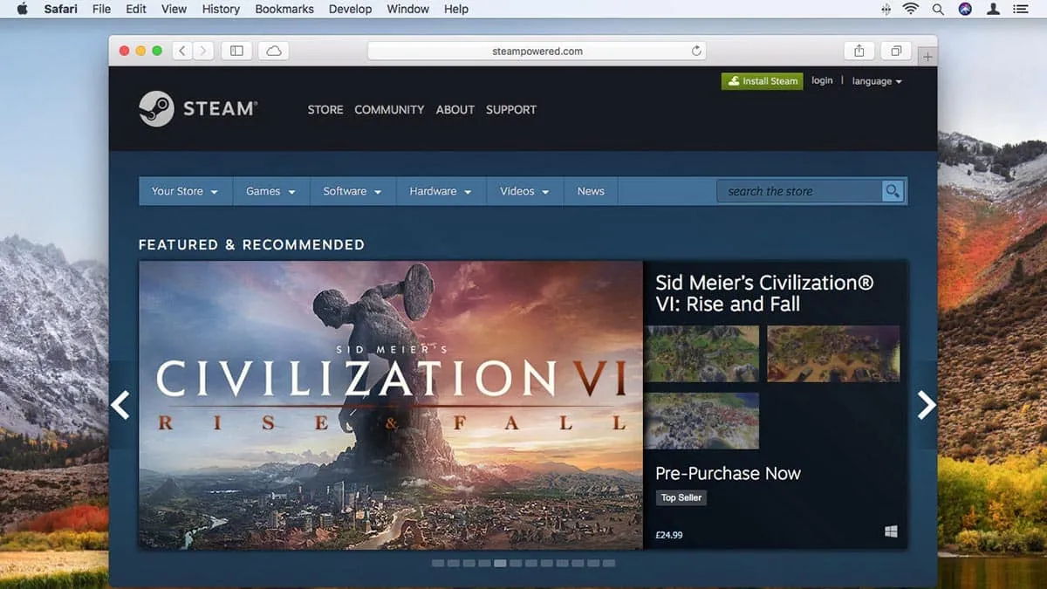Open Notification Center list icon
1047x589 pixels.
(x=1019, y=9)
